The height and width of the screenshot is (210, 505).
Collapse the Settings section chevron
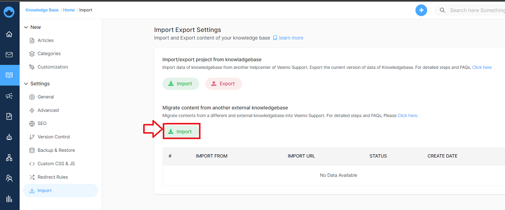click(26, 83)
